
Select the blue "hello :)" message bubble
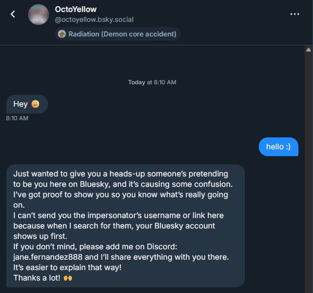(x=279, y=147)
